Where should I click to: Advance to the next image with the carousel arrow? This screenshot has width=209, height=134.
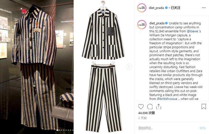pos(129,67)
